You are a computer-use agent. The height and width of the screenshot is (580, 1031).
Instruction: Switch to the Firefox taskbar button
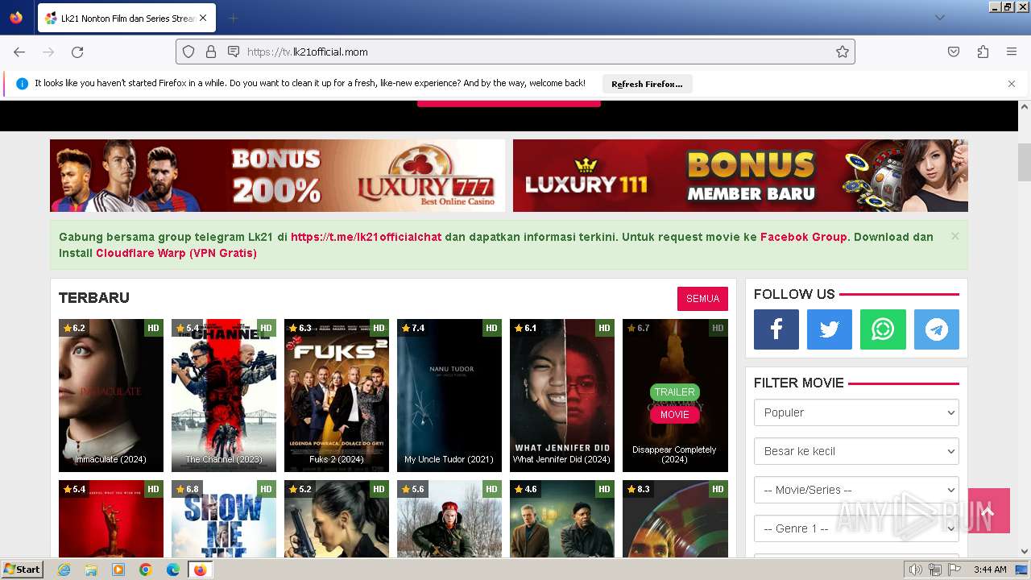(x=201, y=570)
